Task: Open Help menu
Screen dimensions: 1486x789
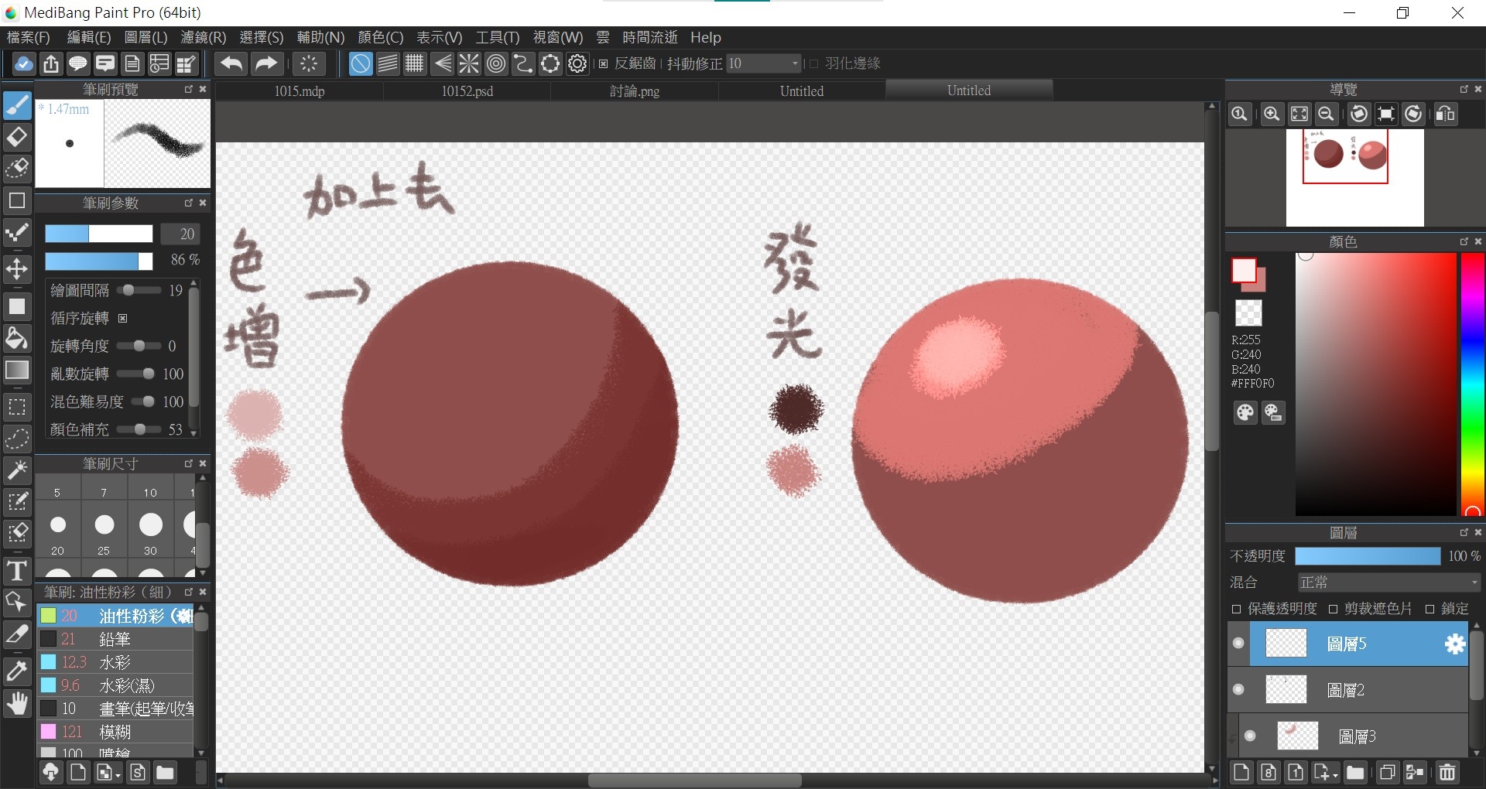Action: point(706,37)
